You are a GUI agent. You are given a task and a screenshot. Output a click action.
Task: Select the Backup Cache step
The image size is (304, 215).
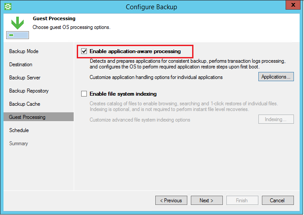(25, 104)
